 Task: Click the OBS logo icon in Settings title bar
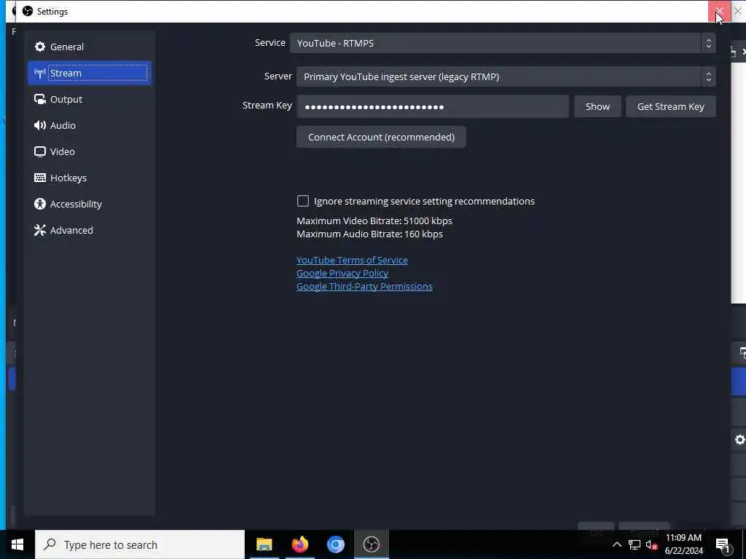28,11
